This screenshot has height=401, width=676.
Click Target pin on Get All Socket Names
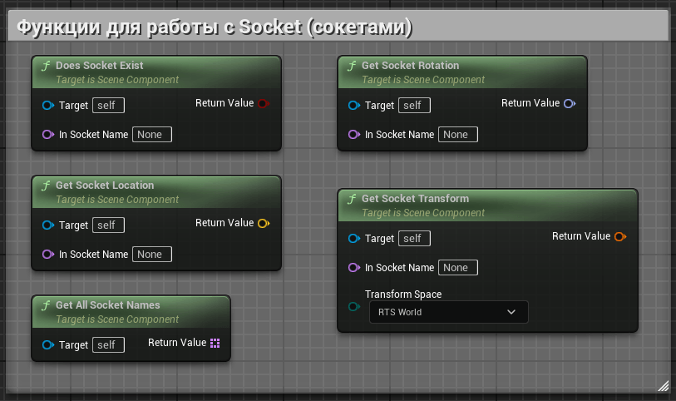(47, 345)
